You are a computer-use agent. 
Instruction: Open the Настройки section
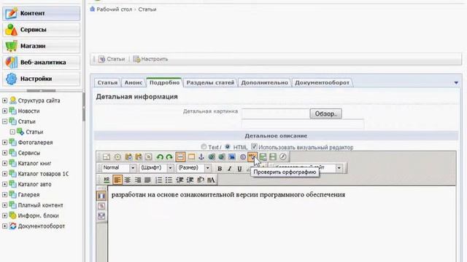tap(41, 79)
